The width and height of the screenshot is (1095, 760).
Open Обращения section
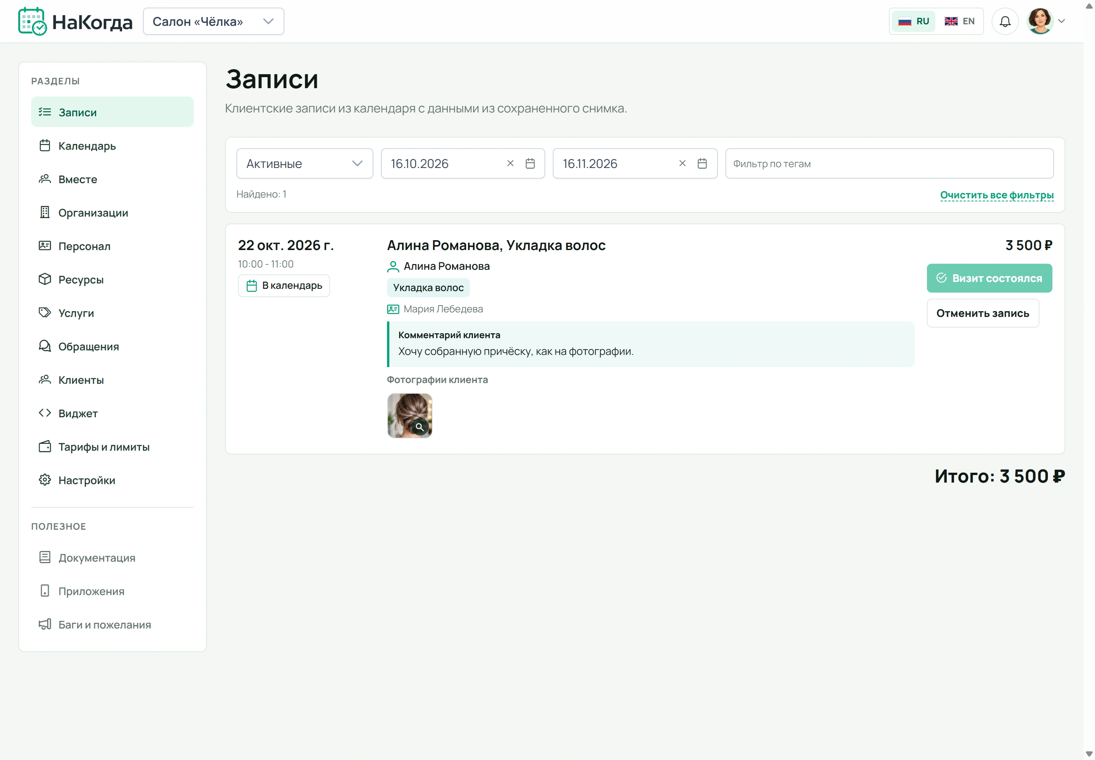click(x=113, y=346)
